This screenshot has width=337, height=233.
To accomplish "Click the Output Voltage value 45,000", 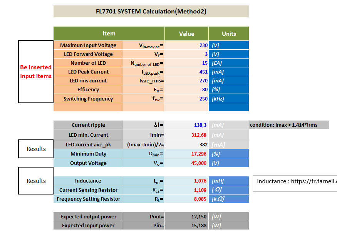I will (186, 163).
